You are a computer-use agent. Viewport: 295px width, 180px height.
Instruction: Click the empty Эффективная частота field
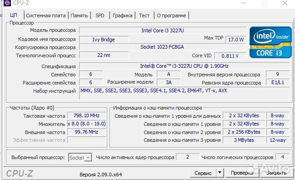tap(86, 140)
